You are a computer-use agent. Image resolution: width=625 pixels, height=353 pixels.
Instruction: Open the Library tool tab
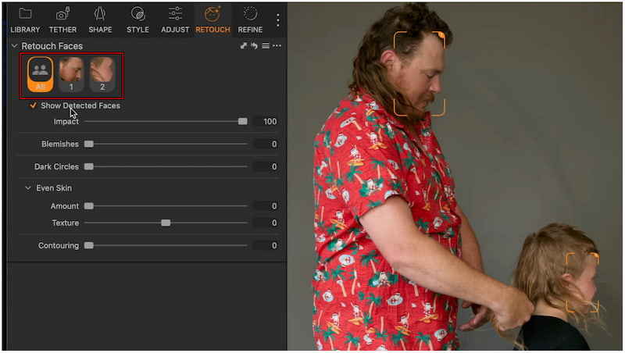pos(25,20)
